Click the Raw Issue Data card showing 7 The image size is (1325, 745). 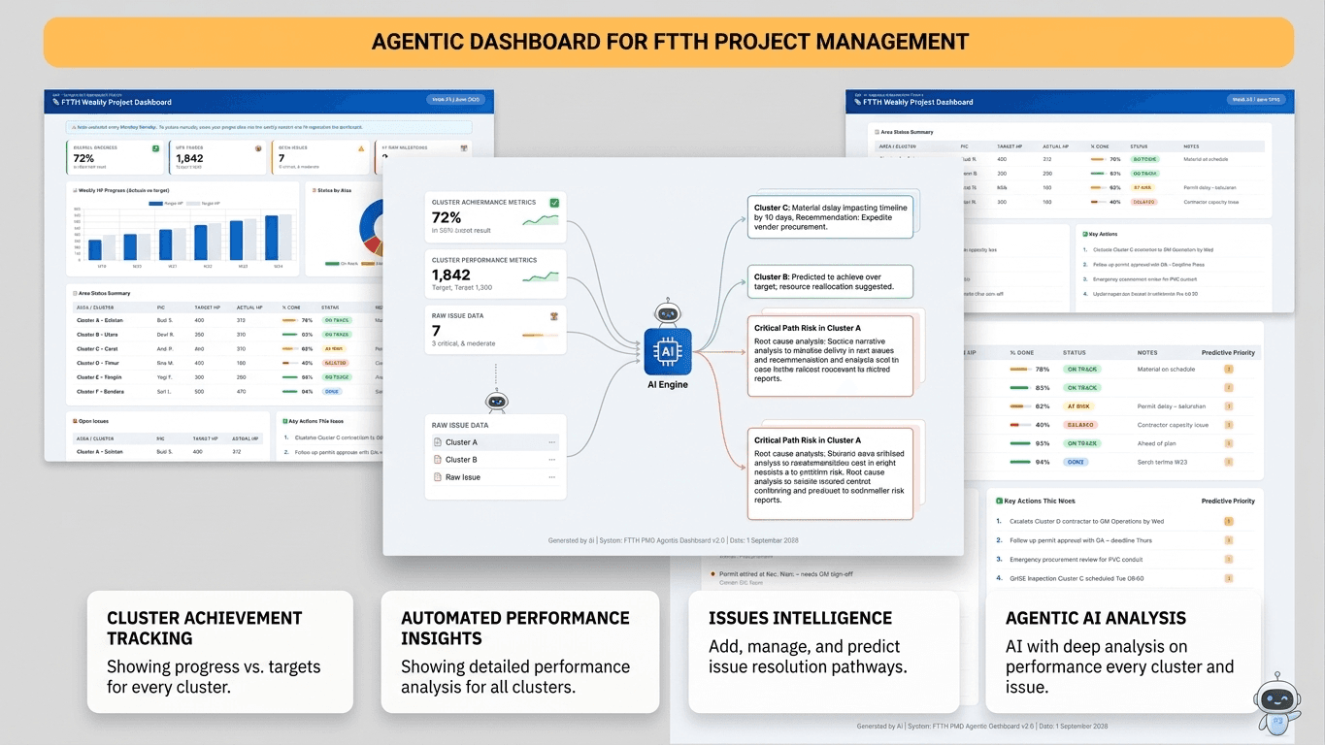496,330
